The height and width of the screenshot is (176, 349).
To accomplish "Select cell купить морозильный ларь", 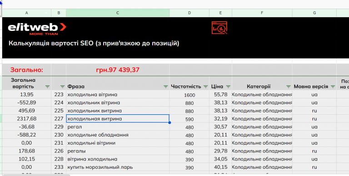I will point(118,167).
